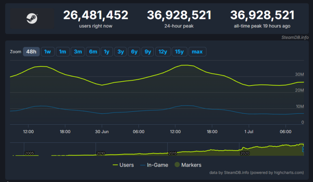Switch chart zoom to 1m

(x=63, y=52)
